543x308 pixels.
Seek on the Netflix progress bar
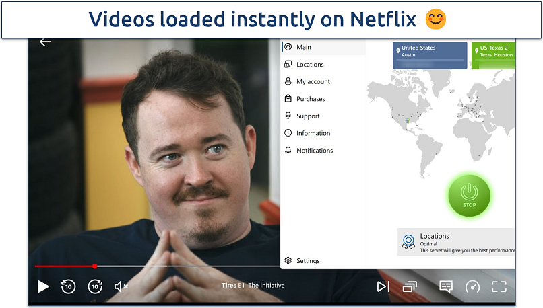[x=157, y=266]
